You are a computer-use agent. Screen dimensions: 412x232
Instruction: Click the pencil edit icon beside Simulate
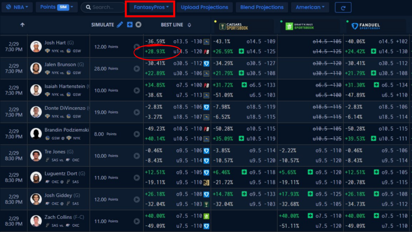pyautogui.click(x=120, y=25)
